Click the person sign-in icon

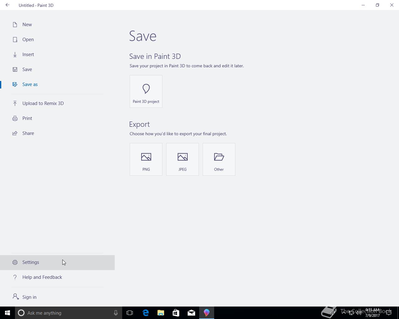point(16,297)
